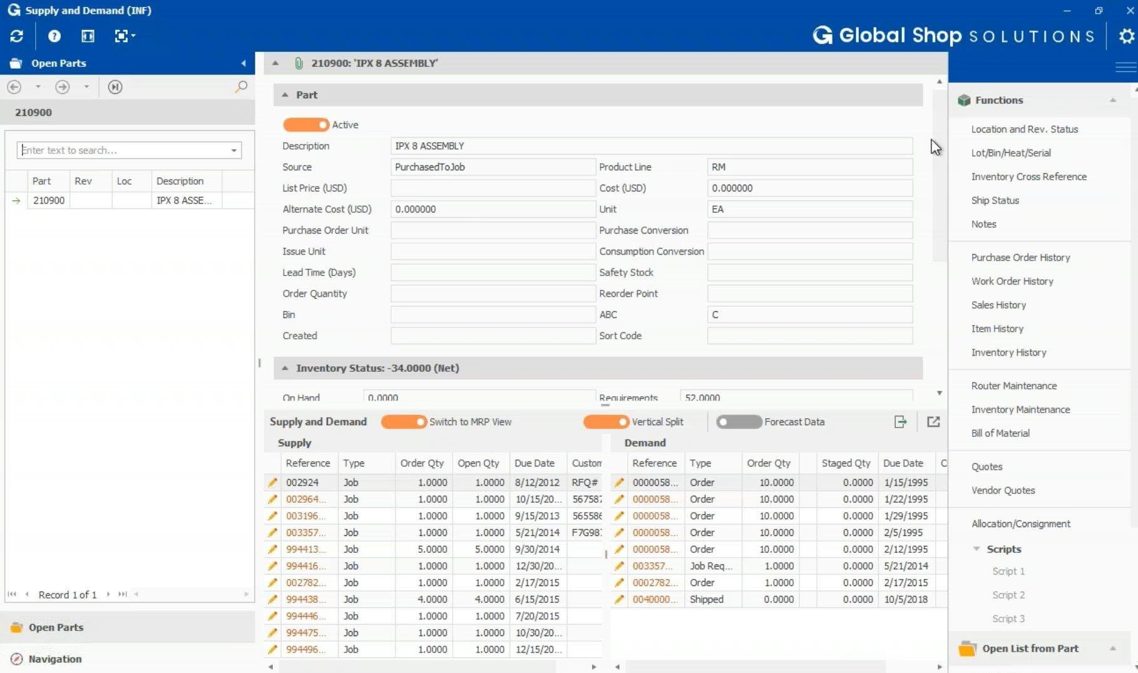Click the pencil edit icon on supply row 002924
The width and height of the screenshot is (1138, 673).
click(272, 482)
